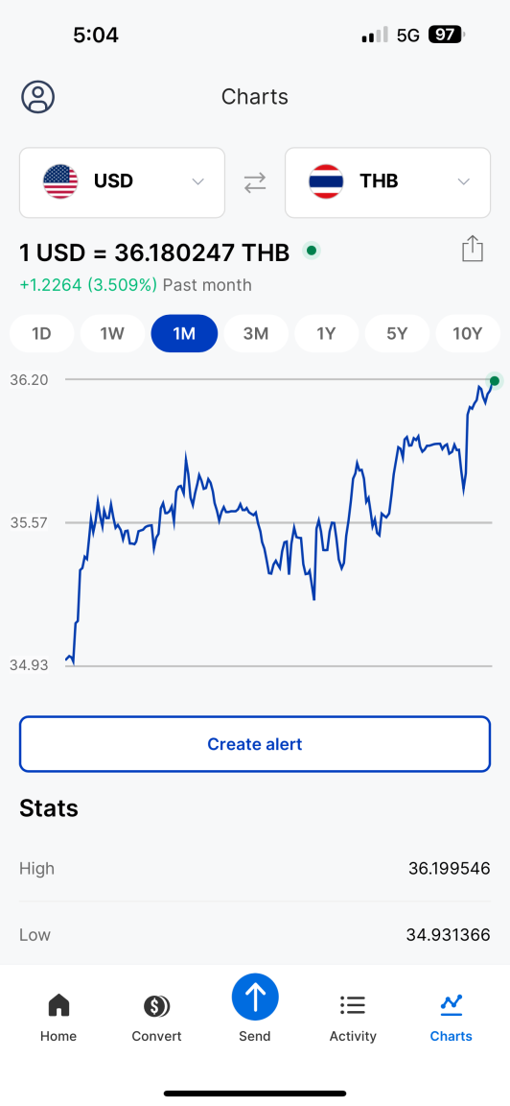
Task: Tap the United States flag icon
Action: pos(60,182)
